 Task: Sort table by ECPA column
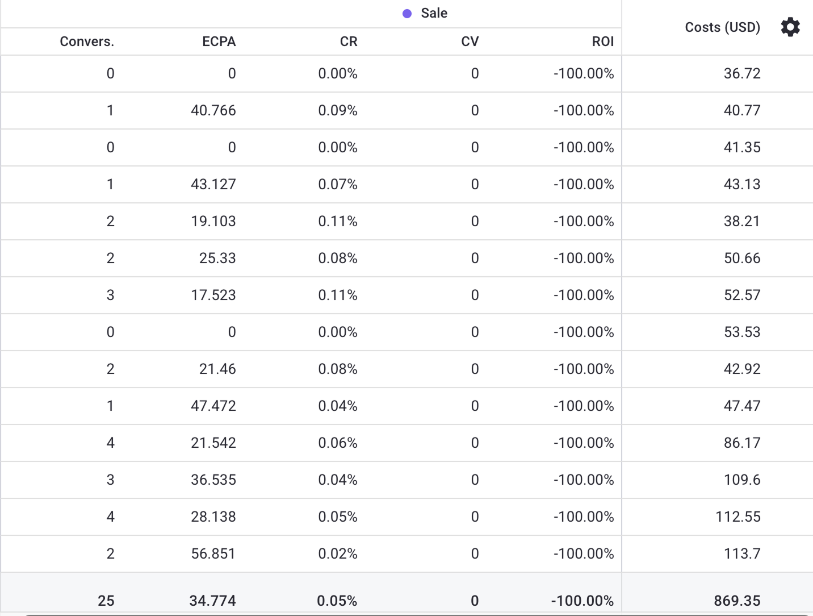[x=219, y=41]
